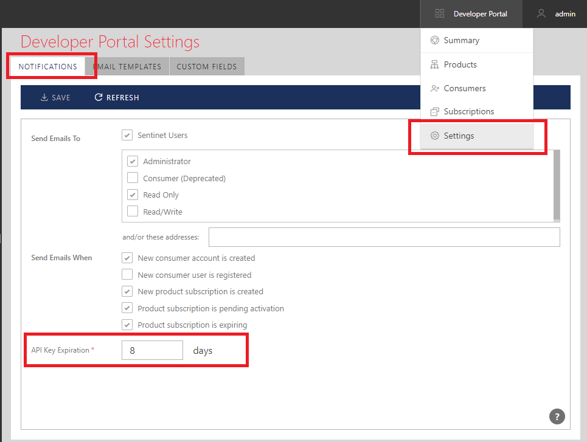Click the Developer Portal grid icon
The height and width of the screenshot is (442, 587).
tap(439, 13)
